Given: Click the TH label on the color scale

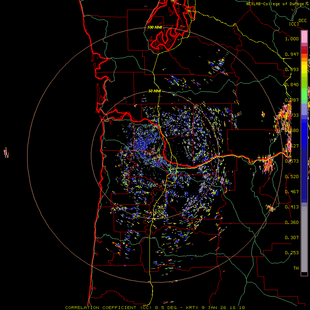Looking at the screenshot, I should (x=296, y=268).
